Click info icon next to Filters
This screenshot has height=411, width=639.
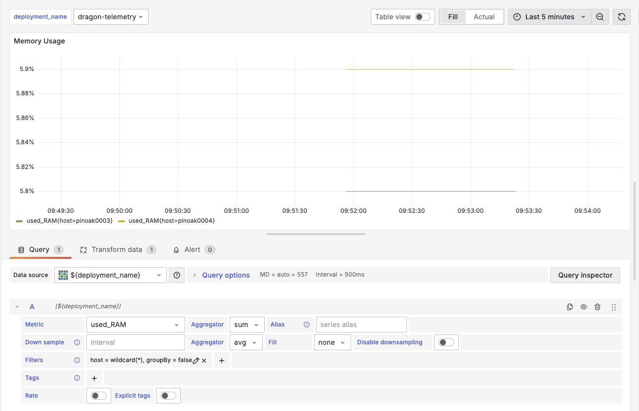[x=77, y=360]
